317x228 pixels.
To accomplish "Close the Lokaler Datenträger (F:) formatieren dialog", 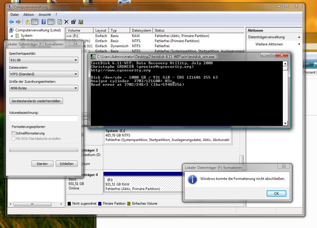I will pos(75,43).
